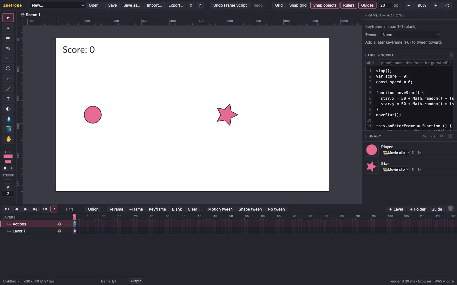Click the Library braces script icon
457x285 pixels.
coord(433,136)
